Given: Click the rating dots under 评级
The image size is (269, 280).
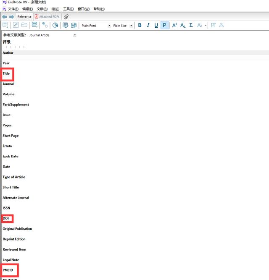Looking at the screenshot, I should (x=15, y=47).
